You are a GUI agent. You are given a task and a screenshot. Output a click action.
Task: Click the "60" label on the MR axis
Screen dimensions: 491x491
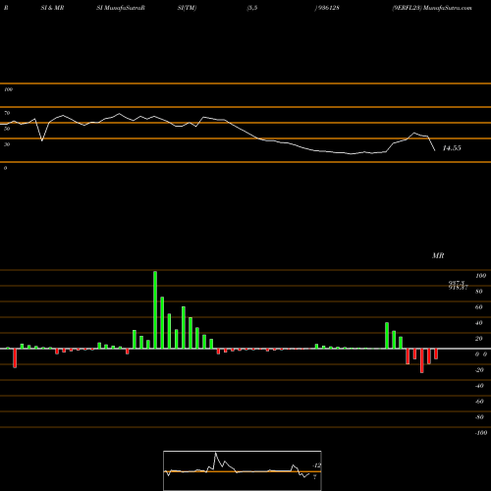pyautogui.click(x=479, y=307)
